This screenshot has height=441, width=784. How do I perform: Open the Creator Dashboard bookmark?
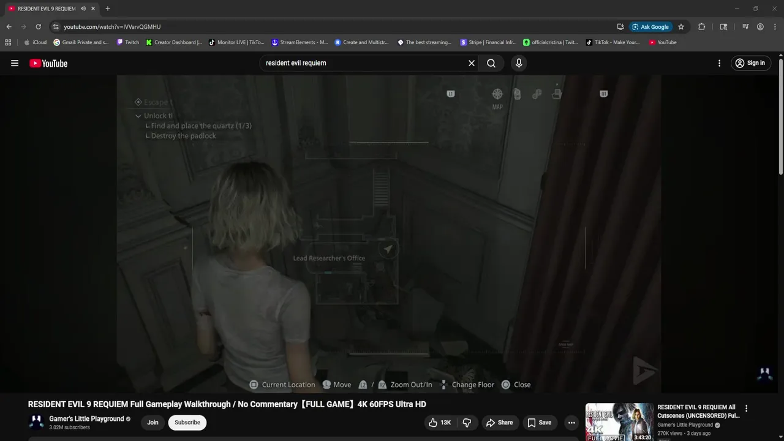[x=174, y=42]
